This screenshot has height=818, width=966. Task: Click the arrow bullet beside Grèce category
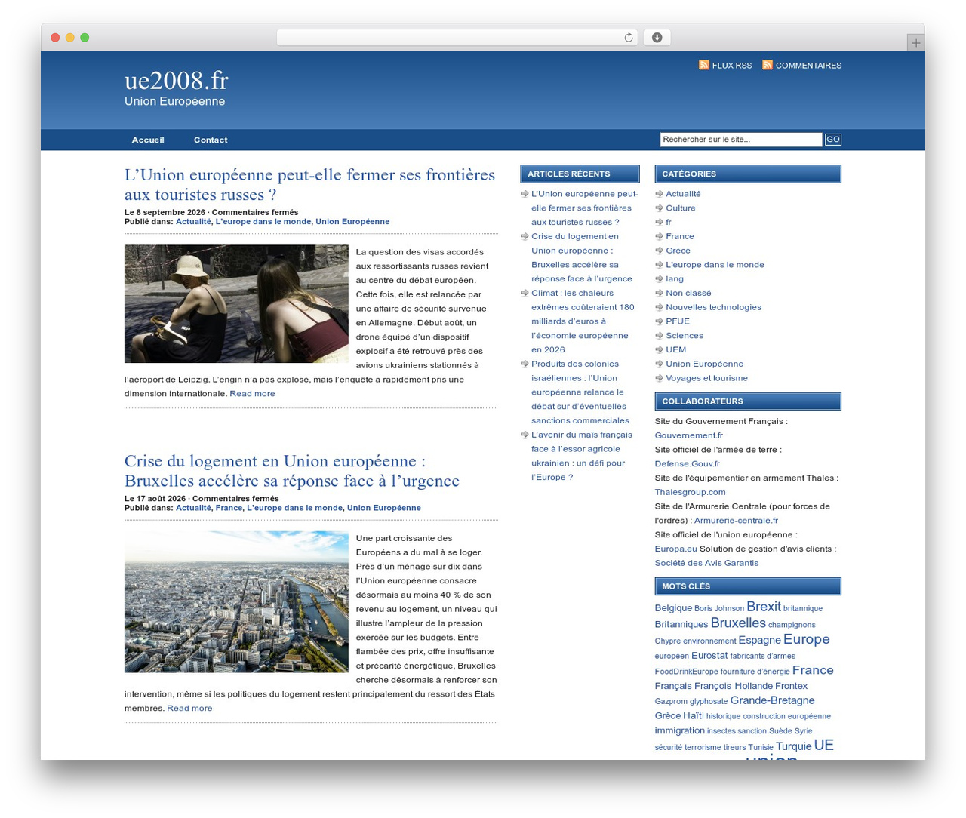click(x=659, y=251)
